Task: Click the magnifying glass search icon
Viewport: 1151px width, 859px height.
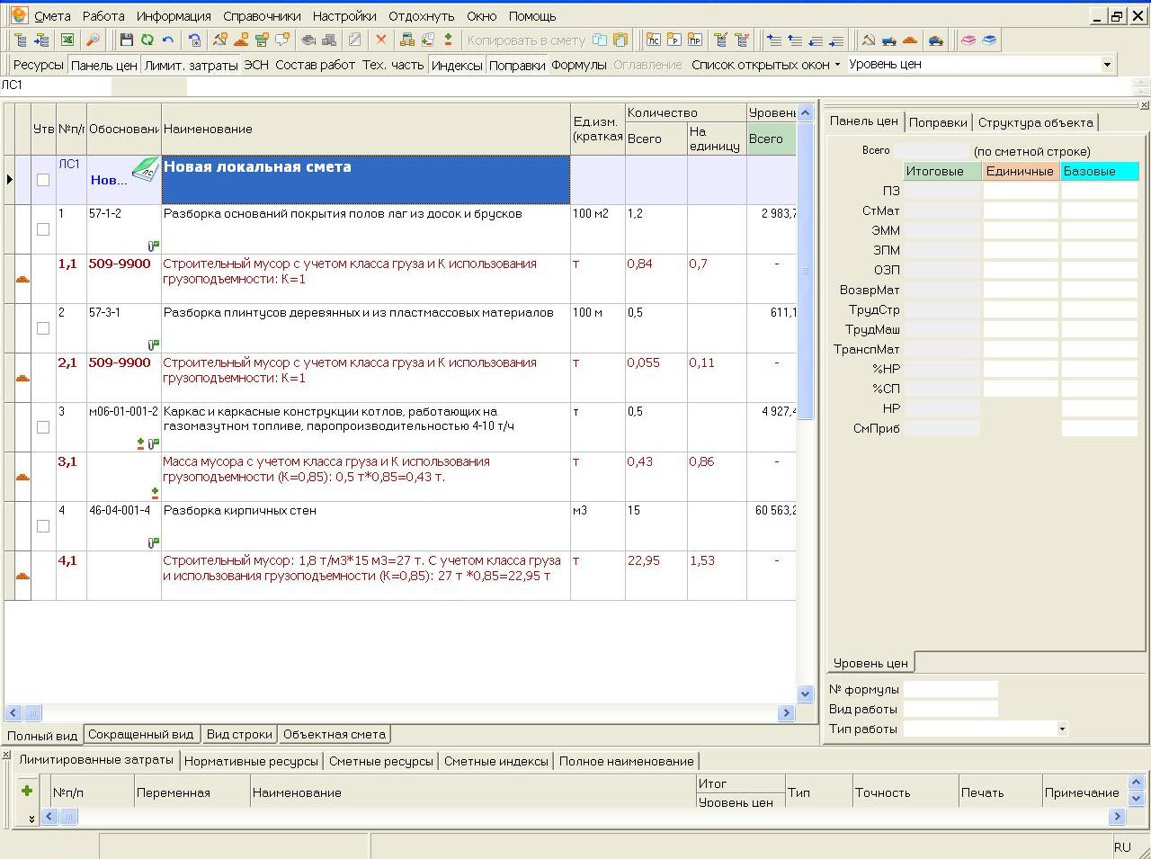Action: coord(92,40)
